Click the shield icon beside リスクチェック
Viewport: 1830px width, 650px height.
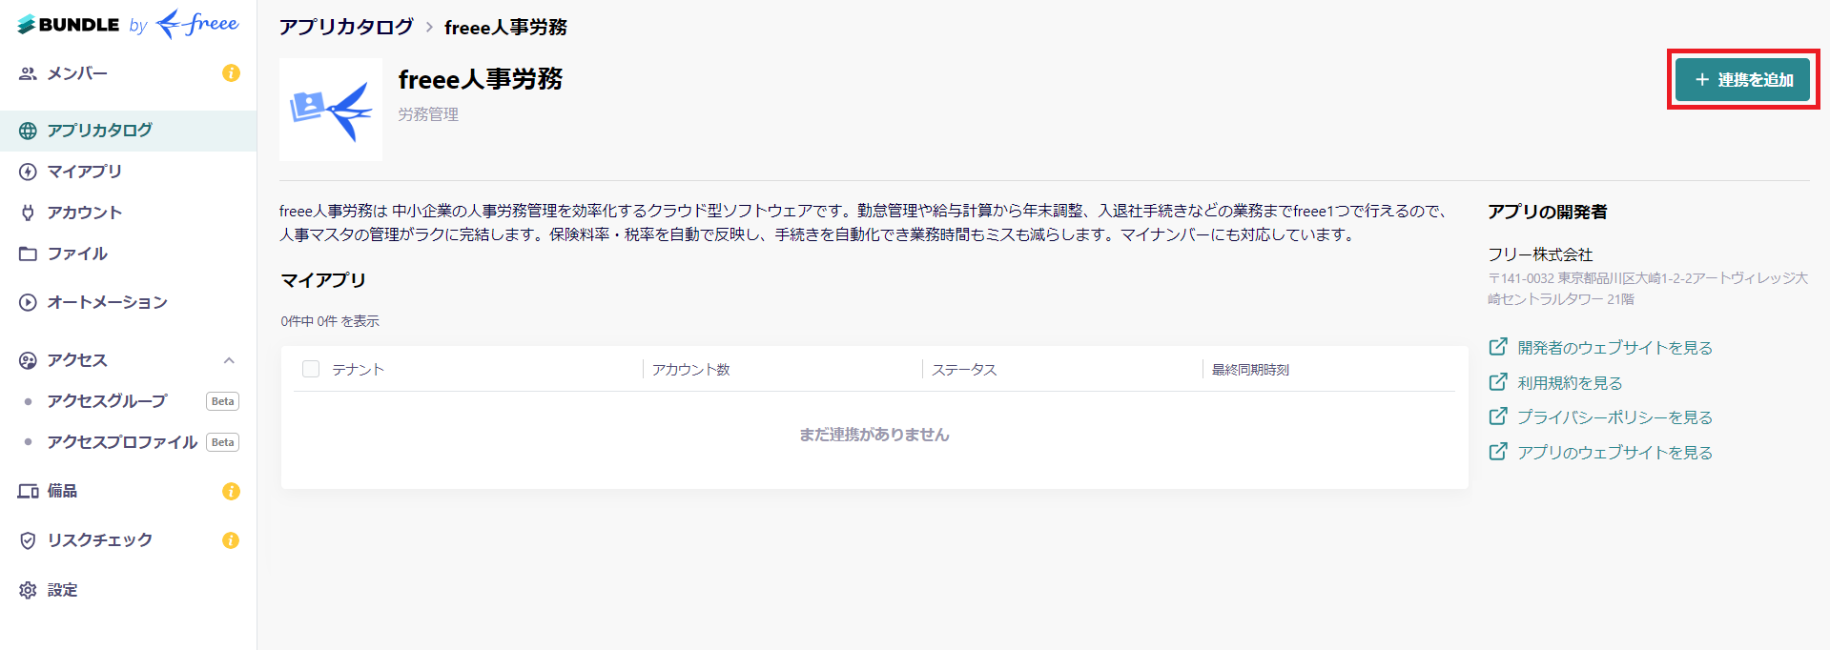tap(28, 540)
